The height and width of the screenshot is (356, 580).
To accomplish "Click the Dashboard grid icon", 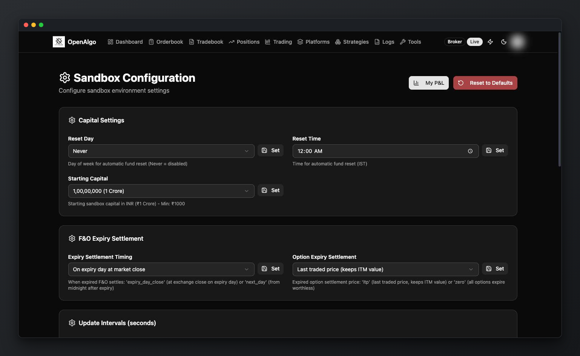I will (x=110, y=42).
